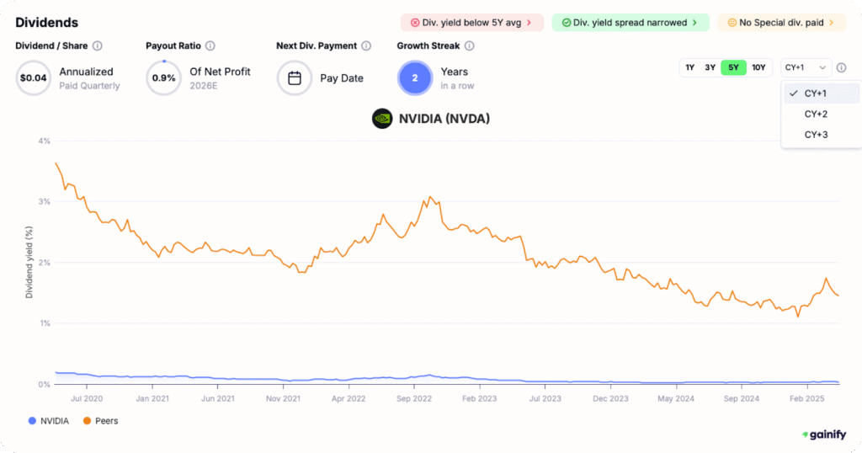The height and width of the screenshot is (453, 862).
Task: Choose CY+3 from dropdown list
Action: pos(822,135)
